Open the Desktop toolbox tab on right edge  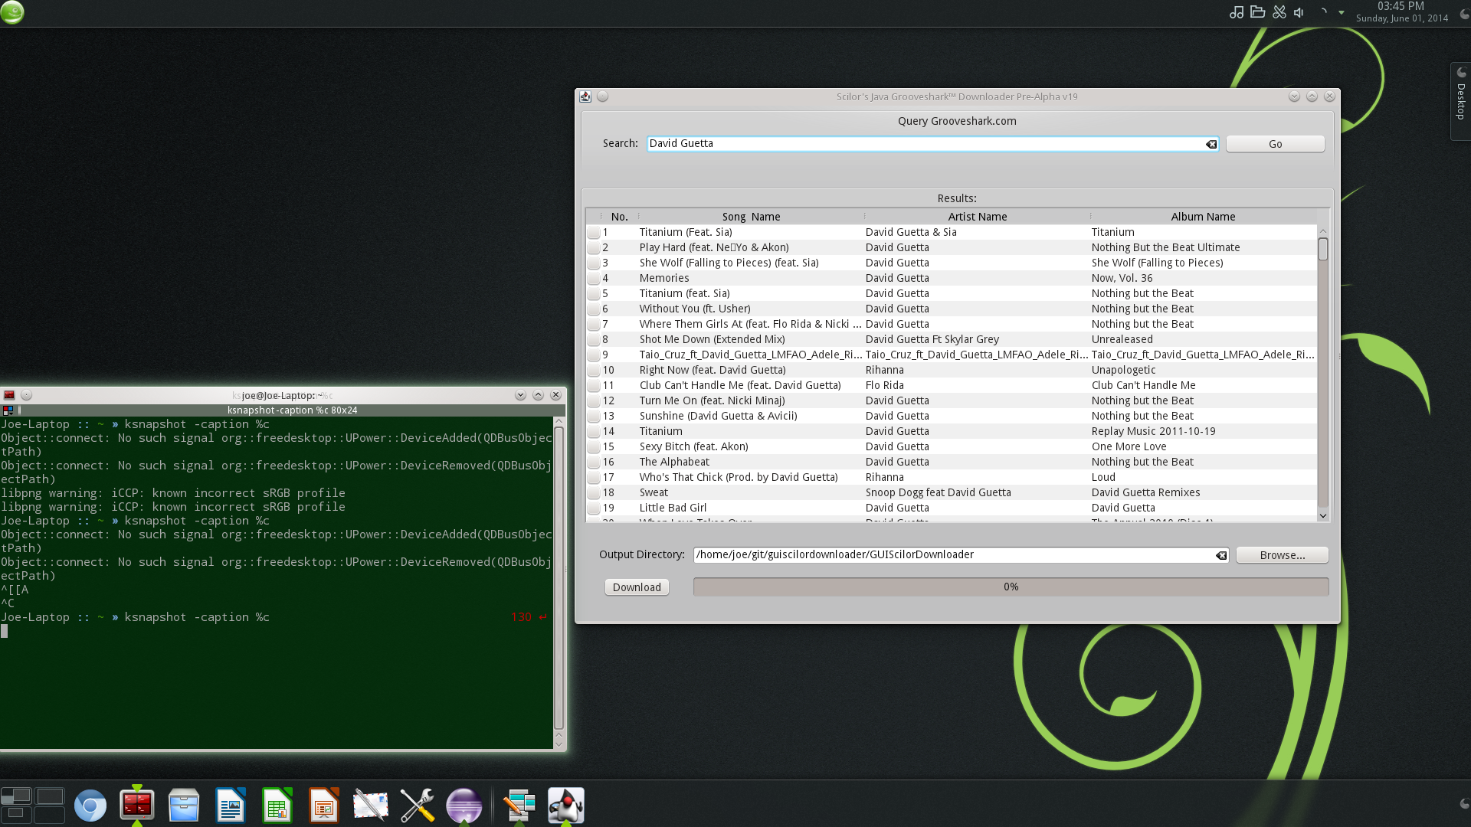tap(1461, 101)
